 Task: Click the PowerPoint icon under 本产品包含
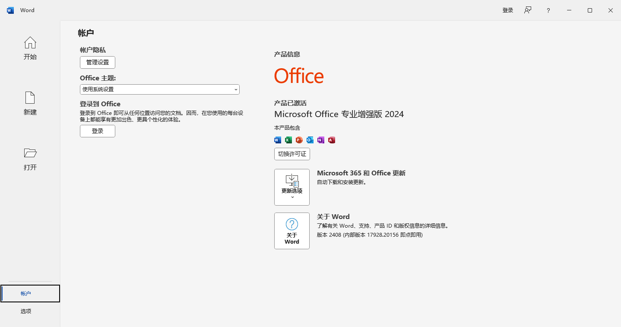299,140
